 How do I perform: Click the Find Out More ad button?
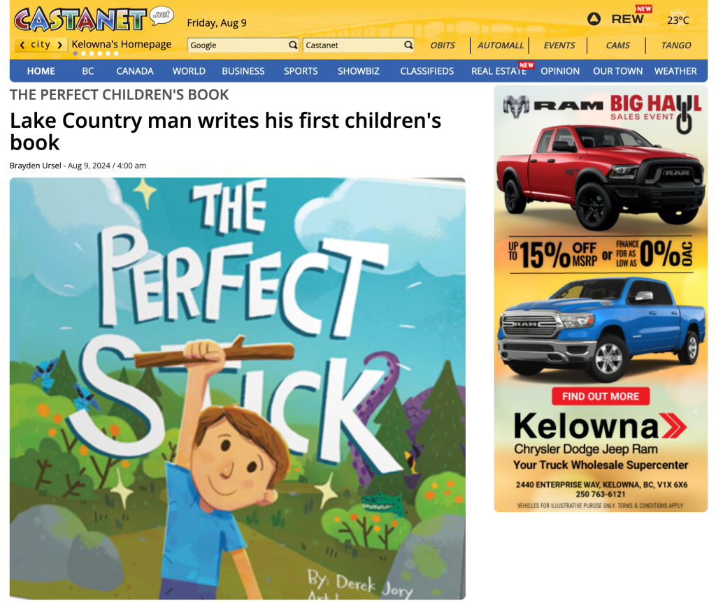601,396
